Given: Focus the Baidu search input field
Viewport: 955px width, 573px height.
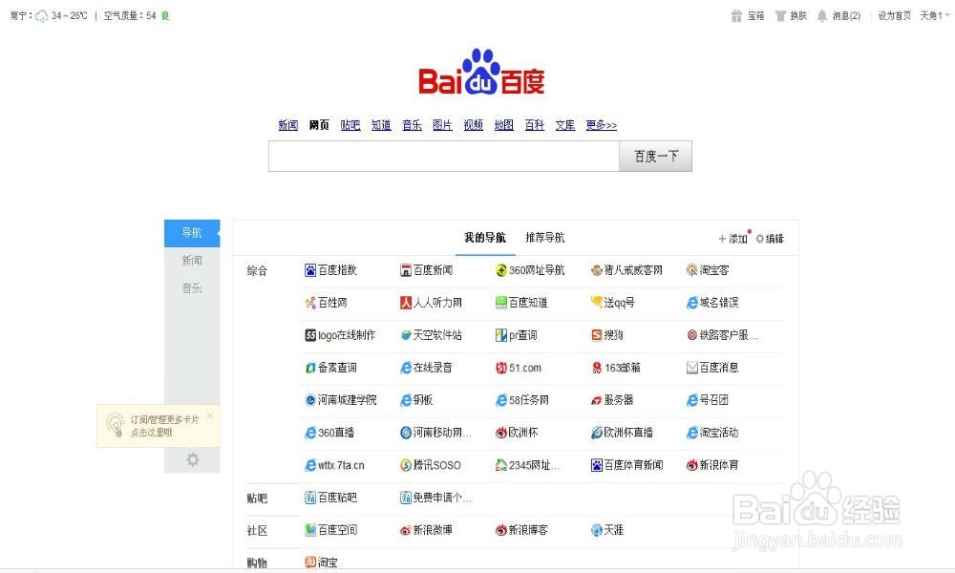Looking at the screenshot, I should click(x=444, y=157).
